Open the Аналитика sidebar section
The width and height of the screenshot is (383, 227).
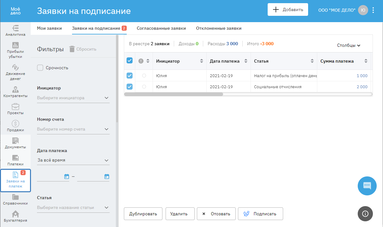pyautogui.click(x=15, y=30)
